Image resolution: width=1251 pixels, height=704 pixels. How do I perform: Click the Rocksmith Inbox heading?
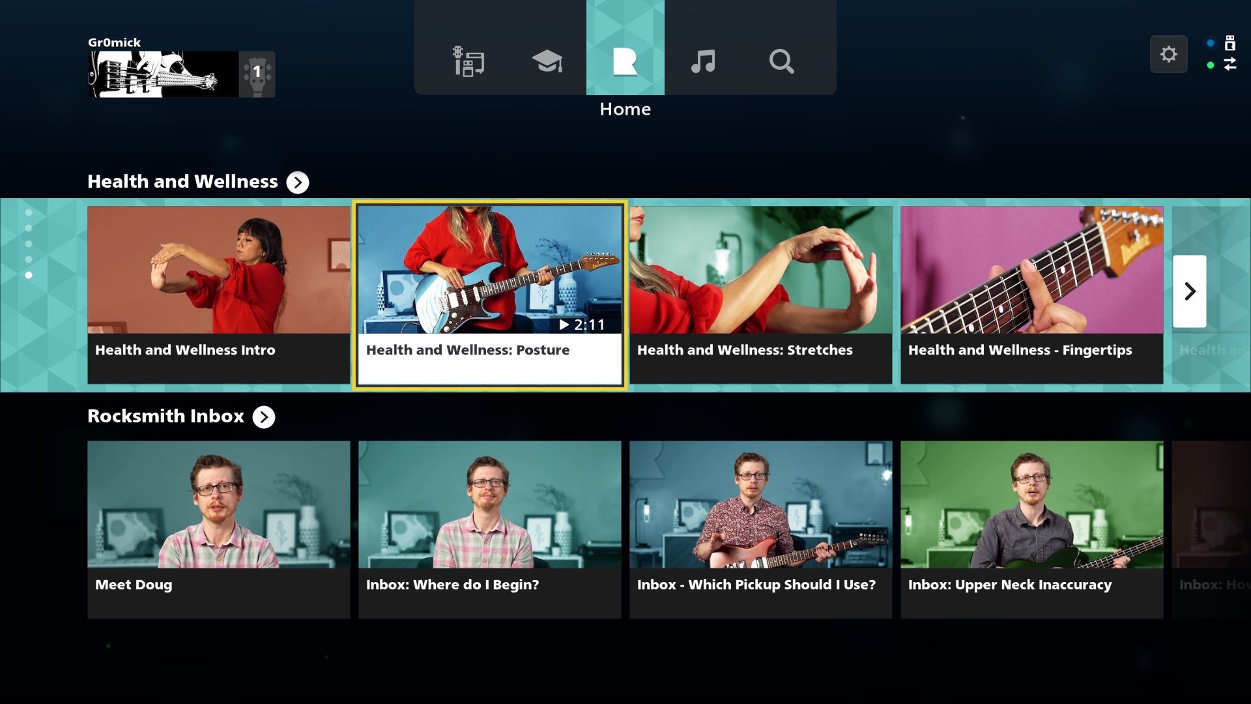click(x=165, y=416)
